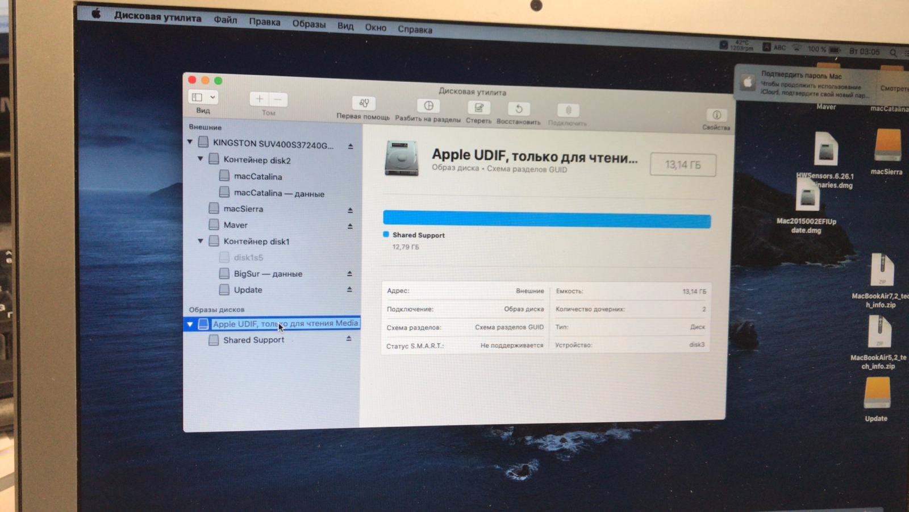Eject the Maver volume
The height and width of the screenshot is (512, 909).
350,226
